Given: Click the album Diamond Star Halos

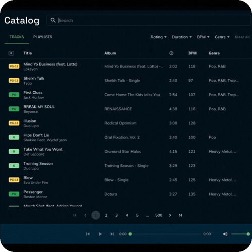Looking at the screenshot, I should [123, 152].
